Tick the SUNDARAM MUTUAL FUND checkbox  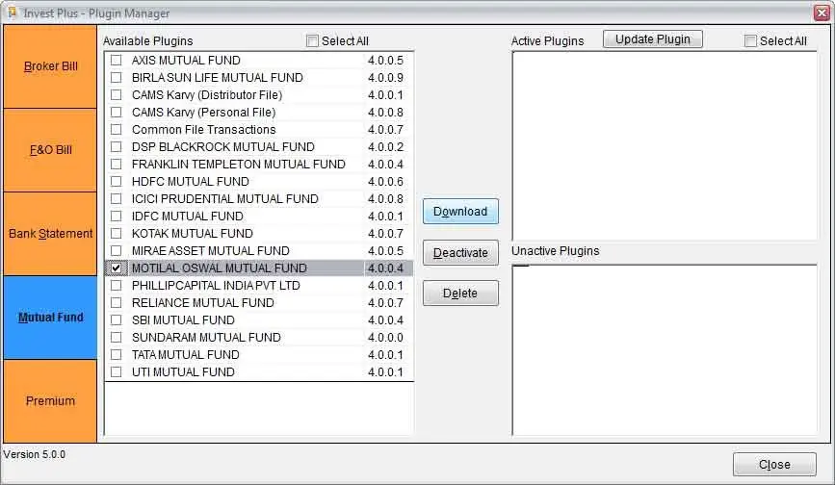(x=117, y=337)
